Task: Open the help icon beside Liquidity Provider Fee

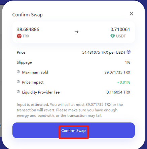Action: pyautogui.click(x=18, y=92)
